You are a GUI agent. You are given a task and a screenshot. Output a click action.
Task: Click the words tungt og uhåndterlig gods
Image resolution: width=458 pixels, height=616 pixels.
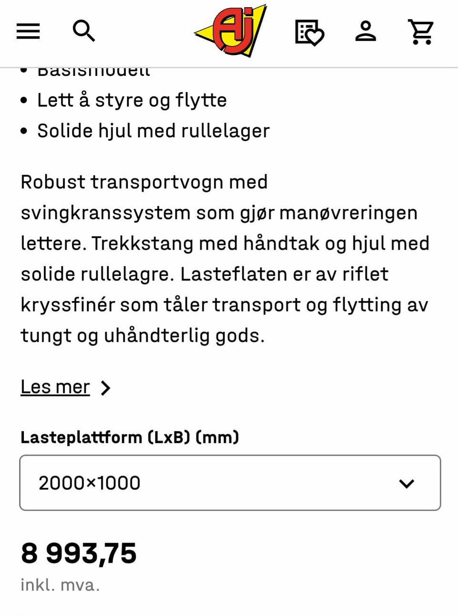pyautogui.click(x=143, y=335)
